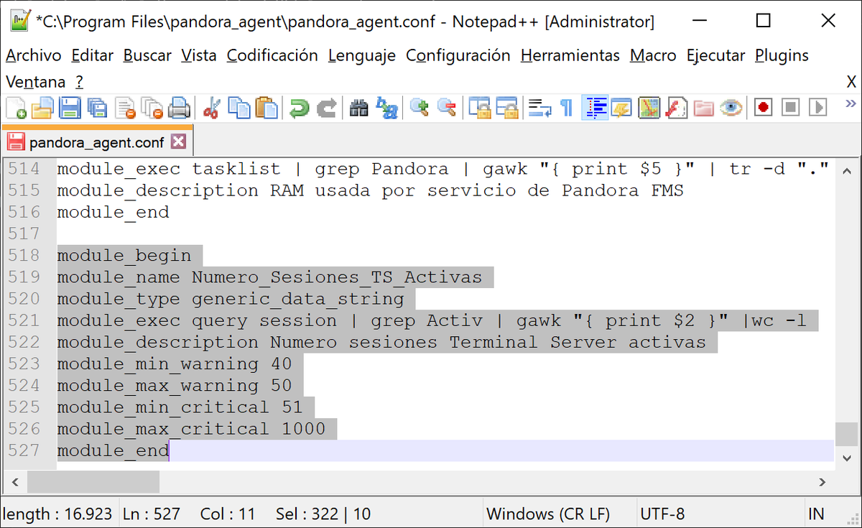Click the Zoom Out magnifier icon
The height and width of the screenshot is (528, 862).
(446, 108)
